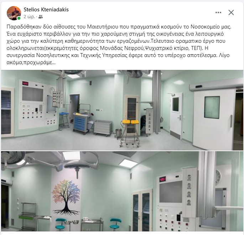Click the teal stool beside the tree mural
This screenshot has width=244, height=235.
click(x=61, y=225)
